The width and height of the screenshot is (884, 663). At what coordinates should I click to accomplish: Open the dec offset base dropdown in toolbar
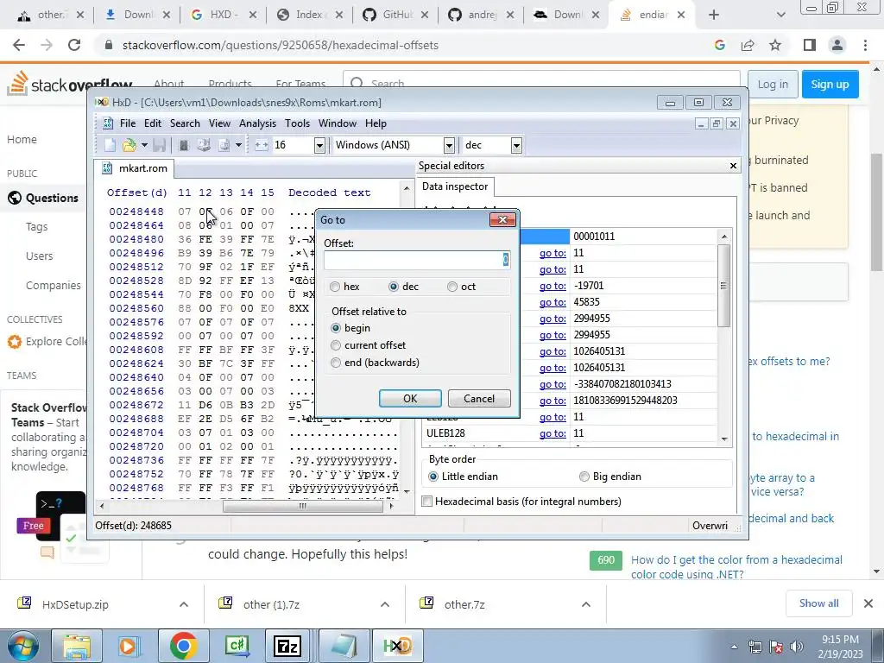516,145
